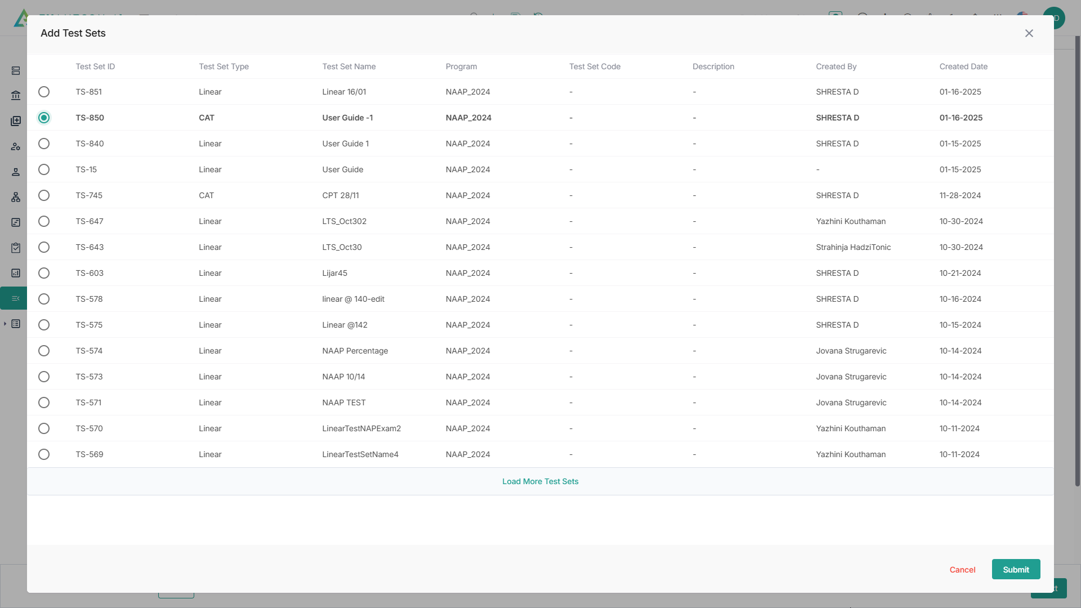Click the user settings gear sidebar icon
Image resolution: width=1081 pixels, height=608 pixels.
[x=16, y=146]
